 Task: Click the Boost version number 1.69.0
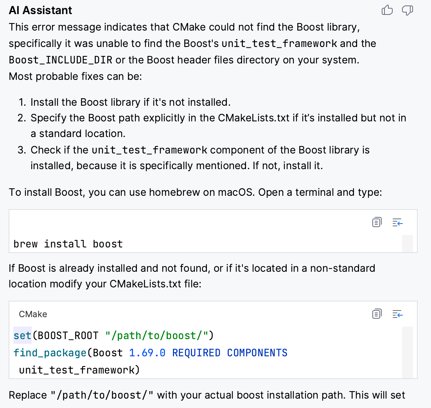click(x=147, y=352)
